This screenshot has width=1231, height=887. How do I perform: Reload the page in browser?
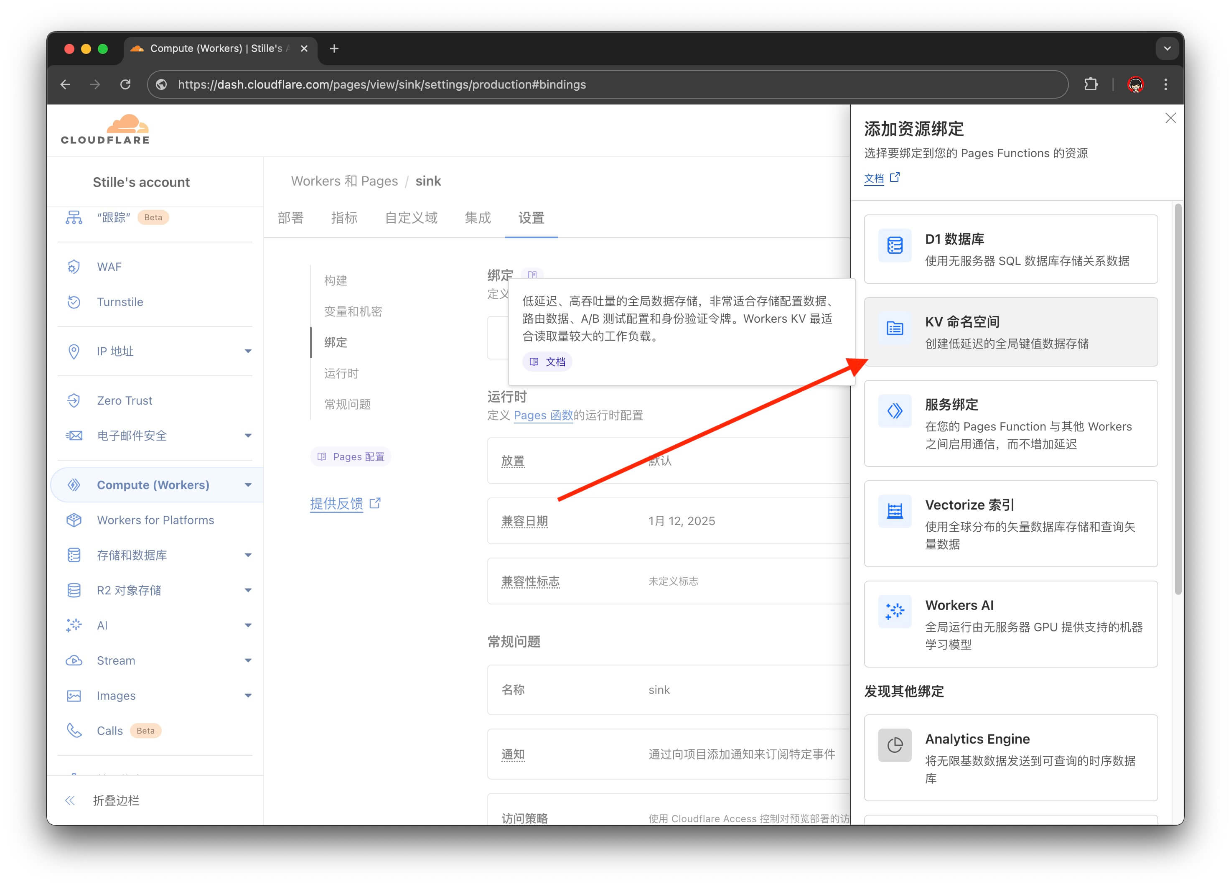point(125,84)
